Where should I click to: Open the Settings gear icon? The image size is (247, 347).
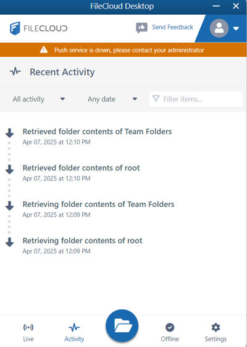[x=216, y=327]
